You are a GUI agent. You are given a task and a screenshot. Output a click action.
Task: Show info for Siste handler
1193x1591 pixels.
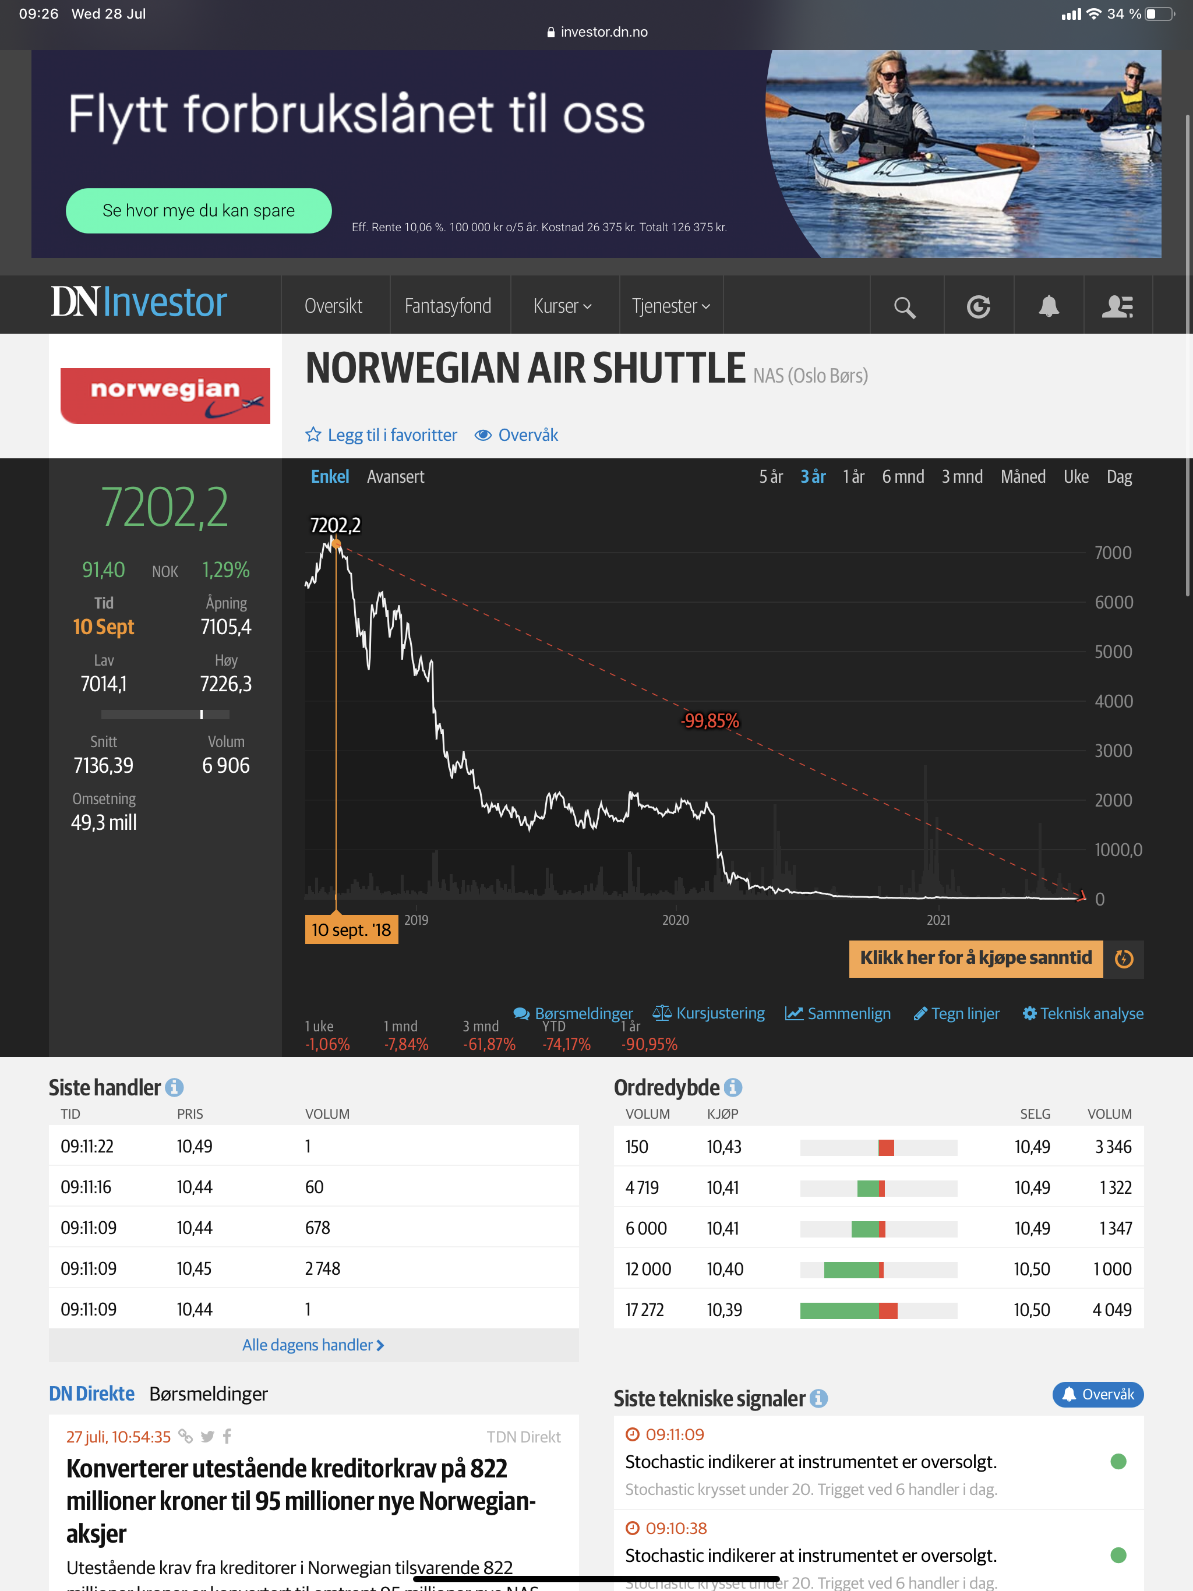pyautogui.click(x=174, y=1087)
